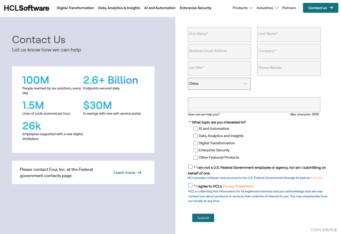Check Data, Analytics and Insights checkbox
This screenshot has width=341, height=234.
coord(196,136)
